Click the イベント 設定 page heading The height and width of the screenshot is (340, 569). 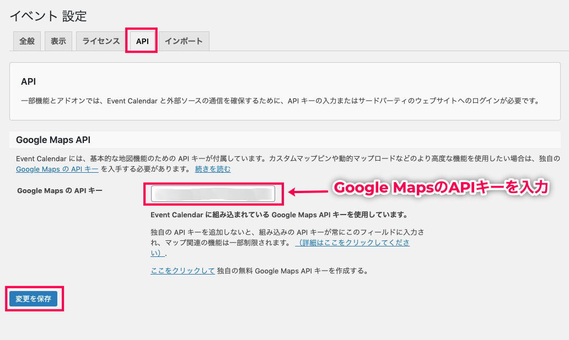click(49, 16)
